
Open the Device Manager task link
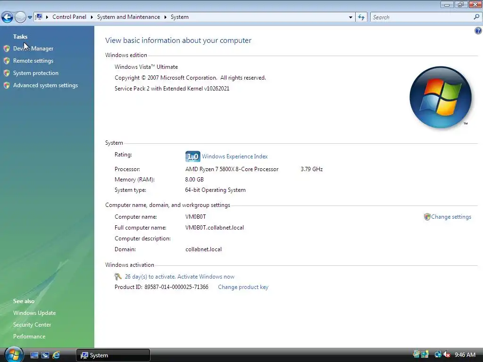pos(33,49)
